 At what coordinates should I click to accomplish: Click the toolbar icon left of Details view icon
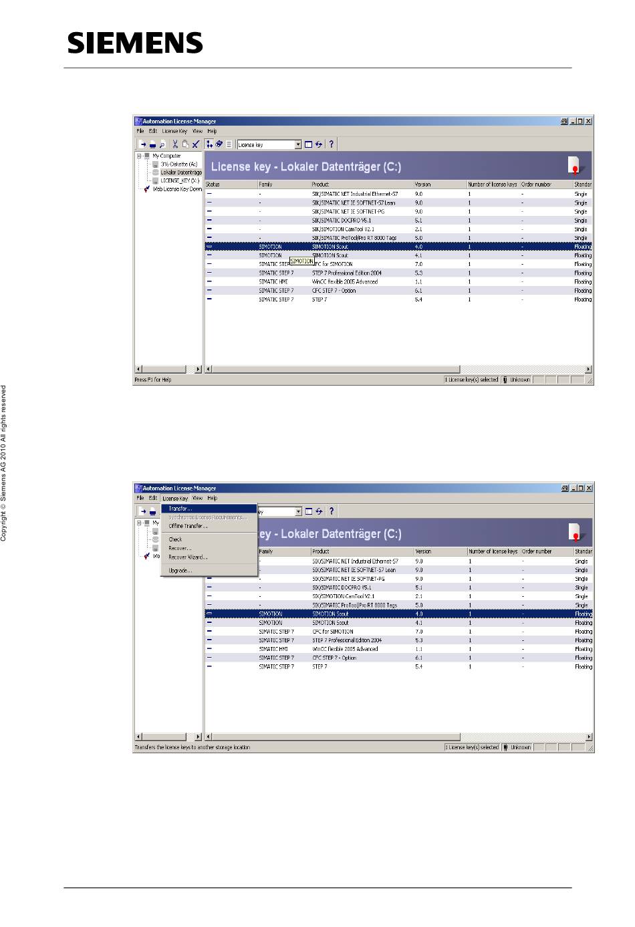click(219, 144)
